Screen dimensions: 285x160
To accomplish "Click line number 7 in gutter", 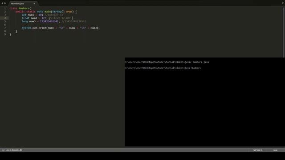I will tap(5, 28).
